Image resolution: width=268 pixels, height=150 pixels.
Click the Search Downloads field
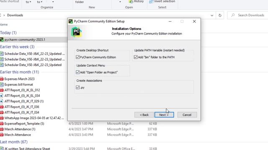(247, 15)
